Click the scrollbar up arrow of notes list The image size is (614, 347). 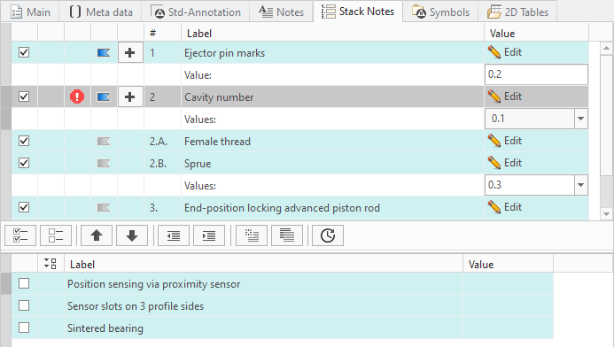click(606, 48)
